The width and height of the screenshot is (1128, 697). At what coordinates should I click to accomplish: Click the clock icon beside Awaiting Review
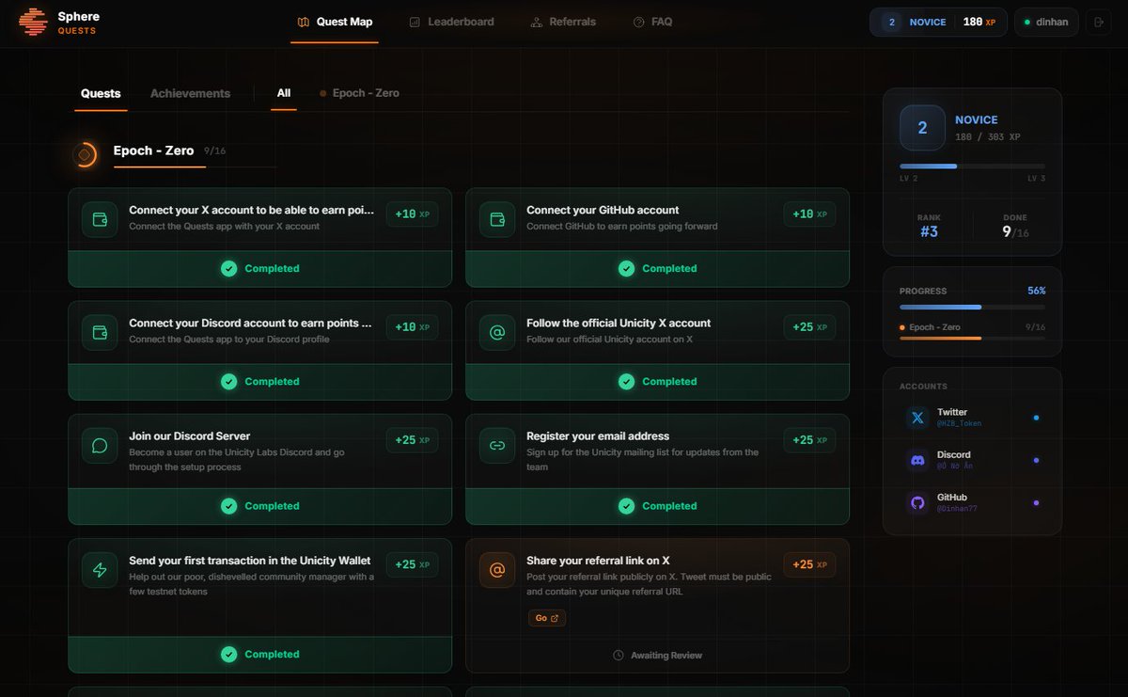pos(619,655)
